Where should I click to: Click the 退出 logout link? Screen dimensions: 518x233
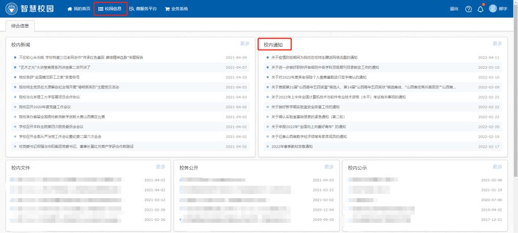pyautogui.click(x=454, y=9)
